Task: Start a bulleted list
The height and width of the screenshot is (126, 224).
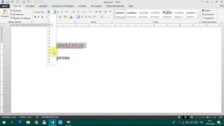Action: click(79, 12)
